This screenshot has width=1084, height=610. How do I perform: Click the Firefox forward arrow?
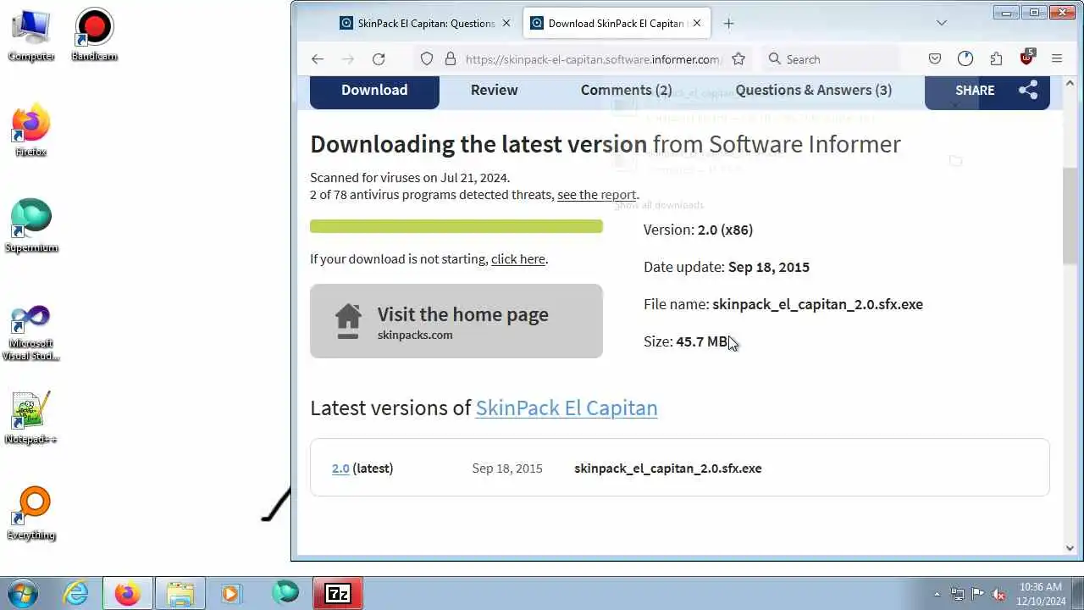point(347,58)
